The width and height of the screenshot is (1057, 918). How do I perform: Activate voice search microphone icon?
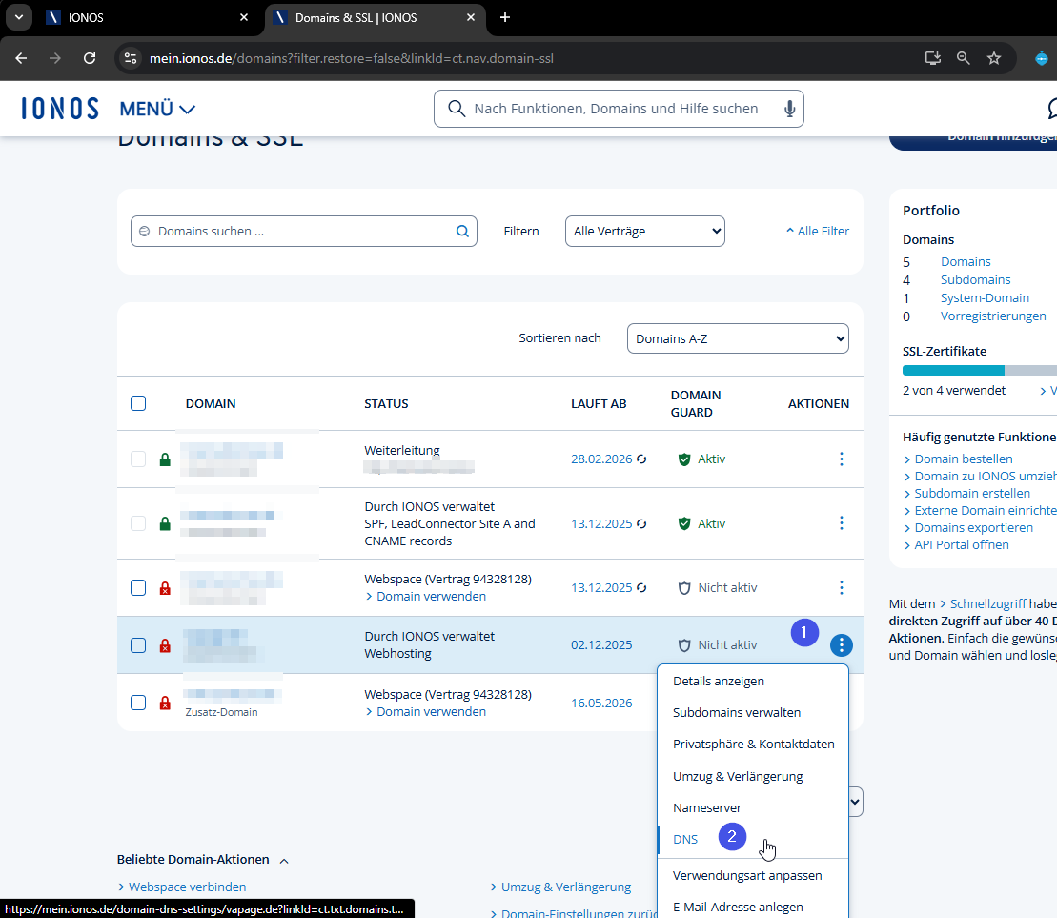789,109
